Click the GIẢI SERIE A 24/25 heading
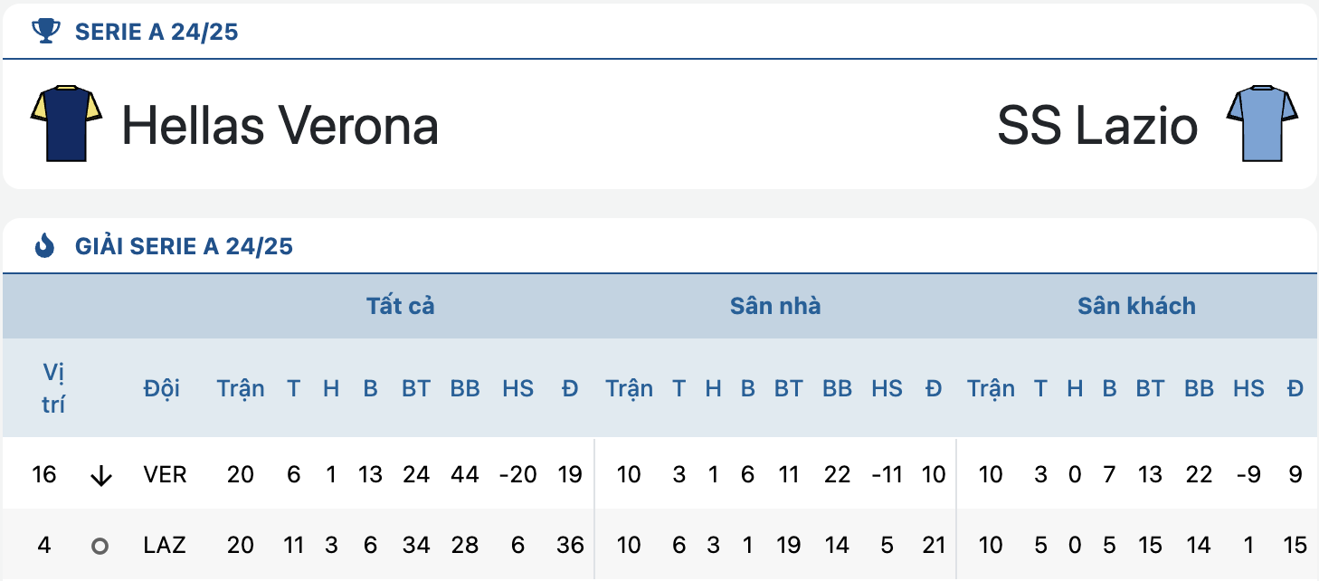1319x581 pixels. pos(185,246)
